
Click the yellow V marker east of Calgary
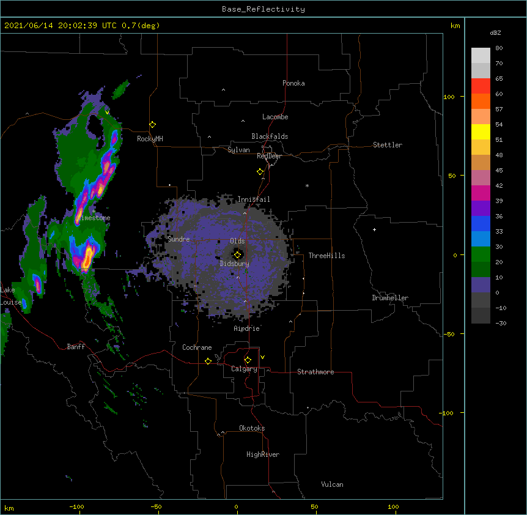point(262,357)
